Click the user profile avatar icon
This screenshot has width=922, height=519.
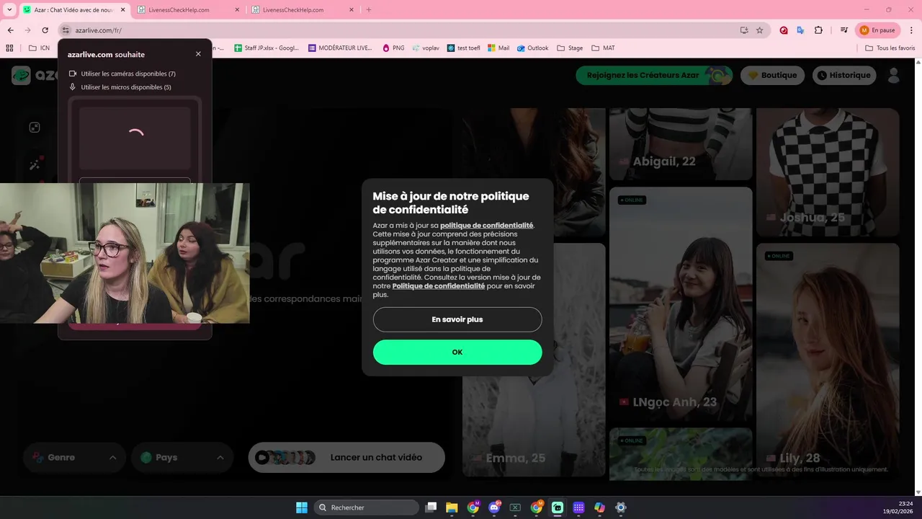coord(894,75)
